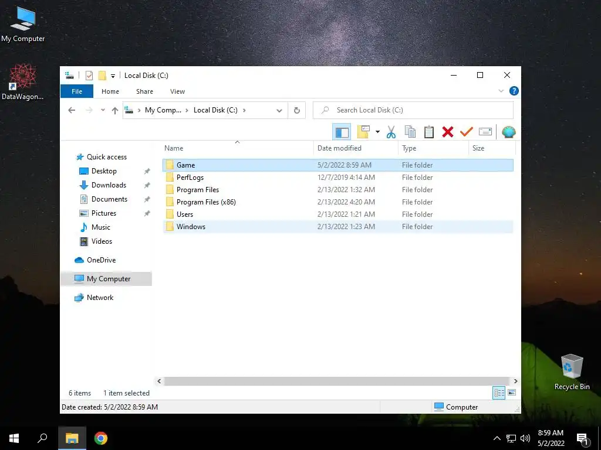Select the Program Files (x86) folder

point(337,202)
